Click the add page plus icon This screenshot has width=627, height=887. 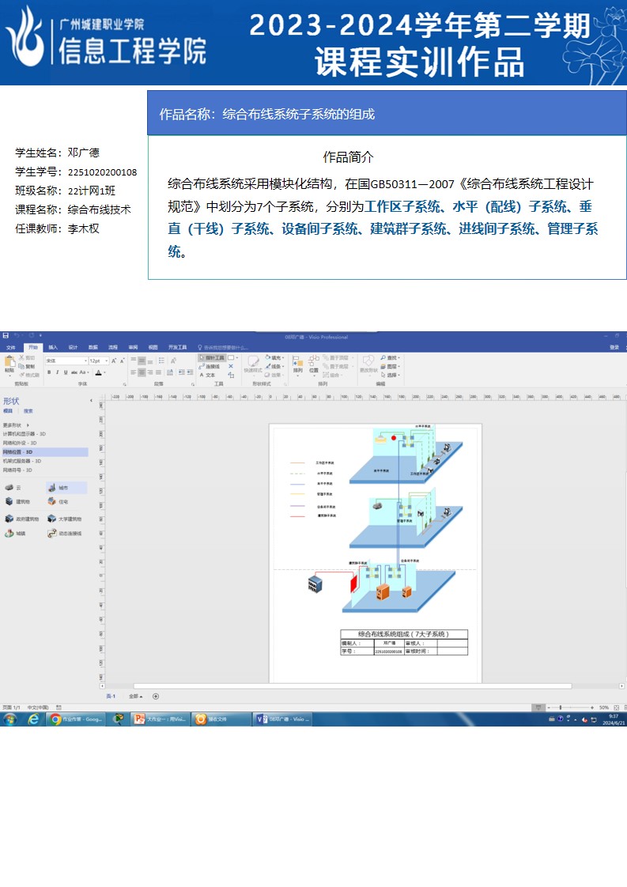point(156,696)
